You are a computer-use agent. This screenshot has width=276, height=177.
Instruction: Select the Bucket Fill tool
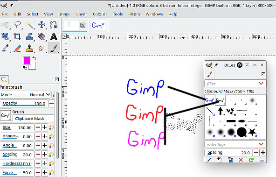41,37
